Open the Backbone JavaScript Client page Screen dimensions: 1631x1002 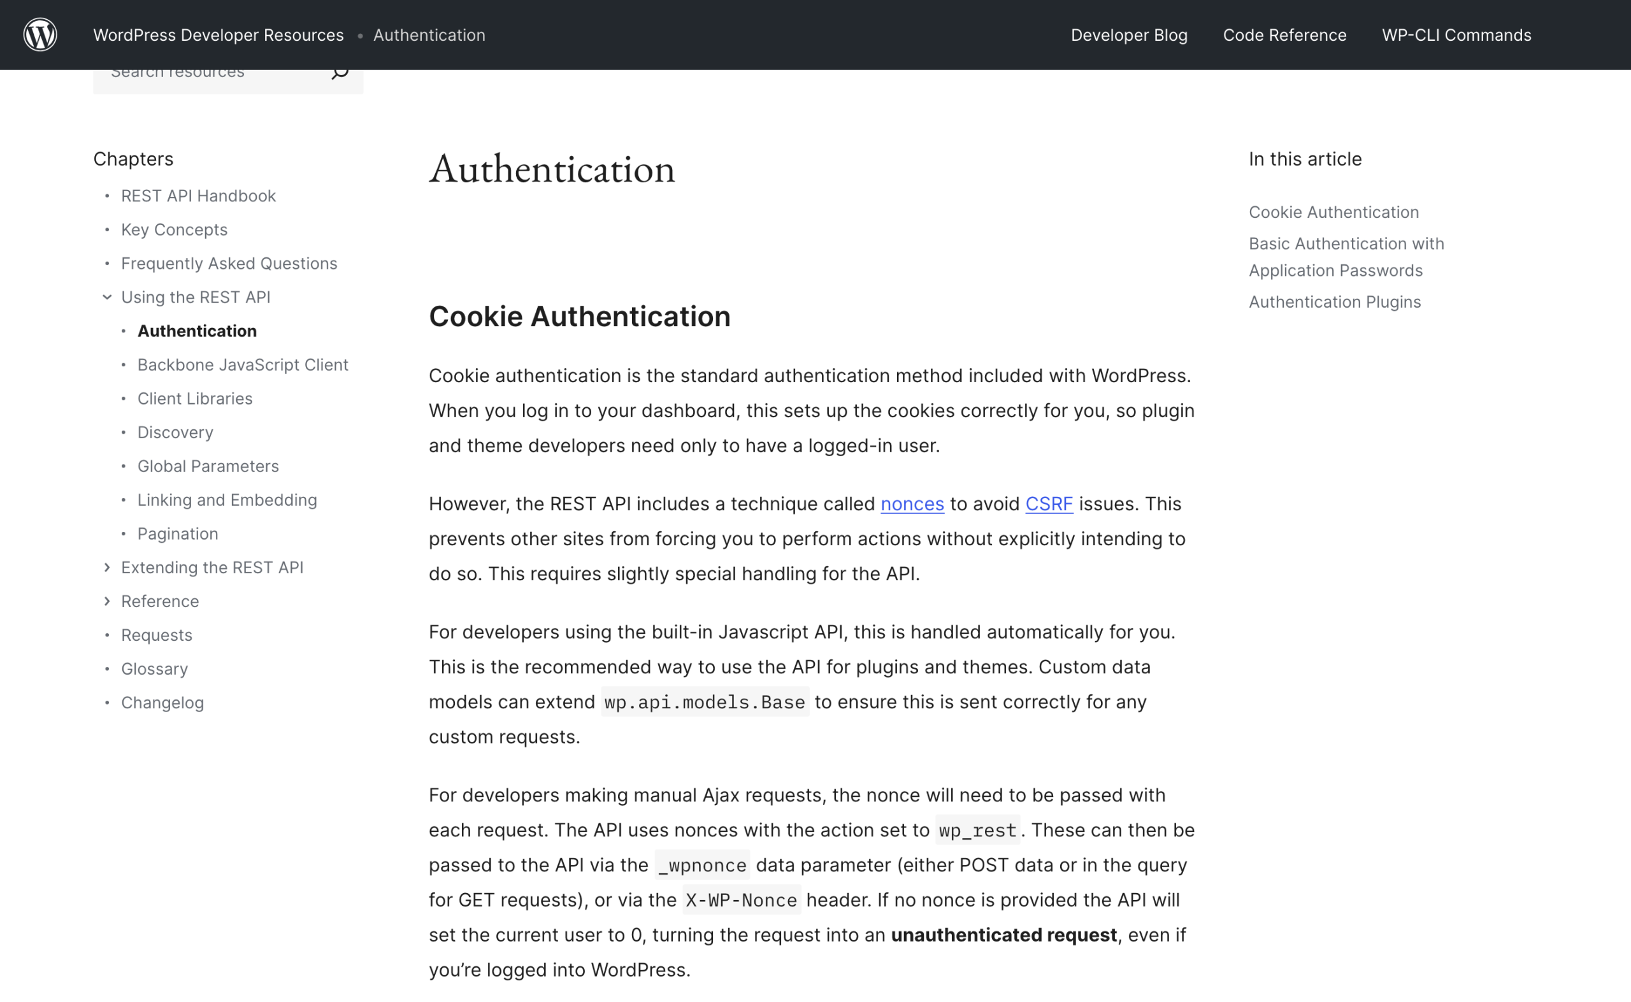(x=243, y=365)
